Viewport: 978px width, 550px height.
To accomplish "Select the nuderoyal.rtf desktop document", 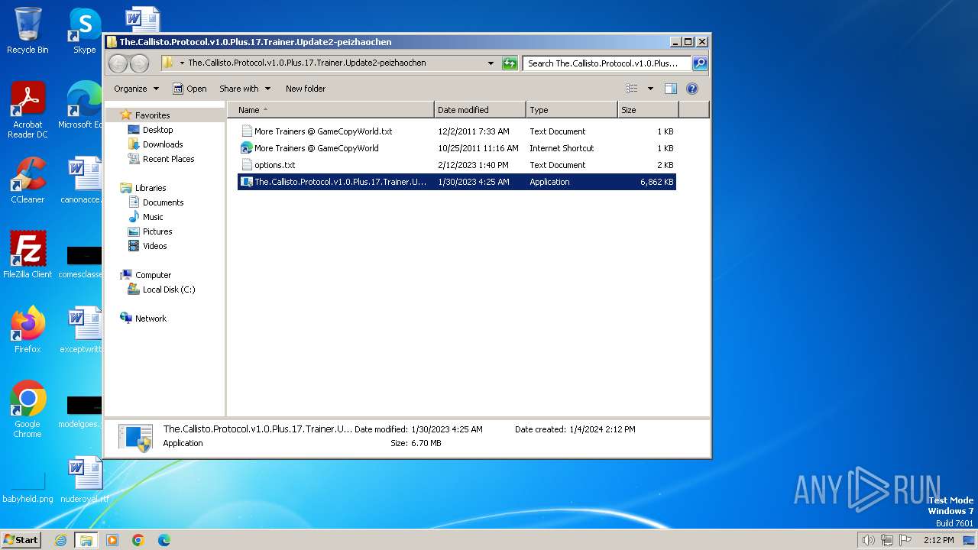I will (84, 479).
